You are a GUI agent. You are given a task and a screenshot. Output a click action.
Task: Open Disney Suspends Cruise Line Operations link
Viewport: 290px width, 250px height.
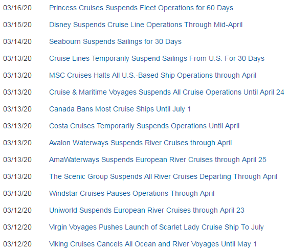tap(146, 25)
